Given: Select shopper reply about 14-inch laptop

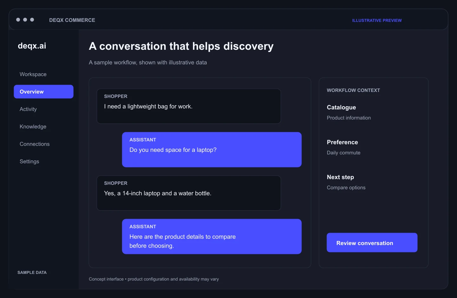Looking at the screenshot, I should [189, 193].
